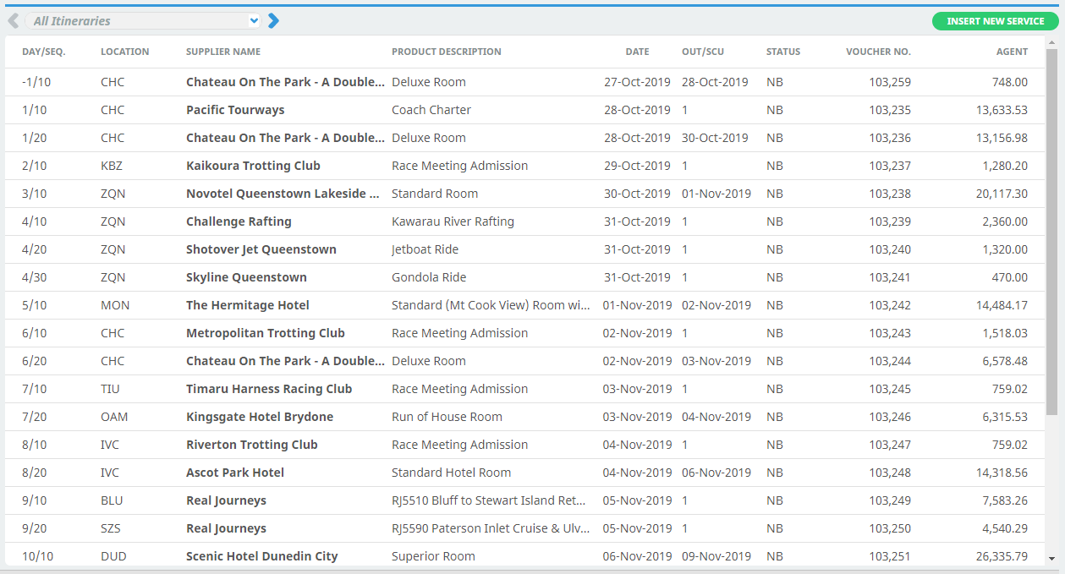Select Scenic Hotel Dunedin City supplier
This screenshot has width=1065, height=574.
coord(262,556)
